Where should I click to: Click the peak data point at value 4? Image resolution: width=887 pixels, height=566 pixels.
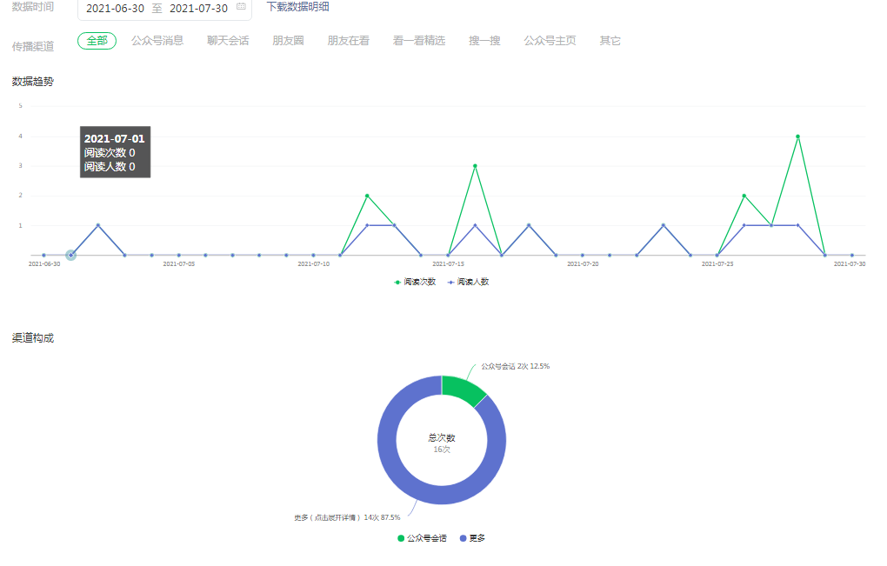click(x=797, y=137)
